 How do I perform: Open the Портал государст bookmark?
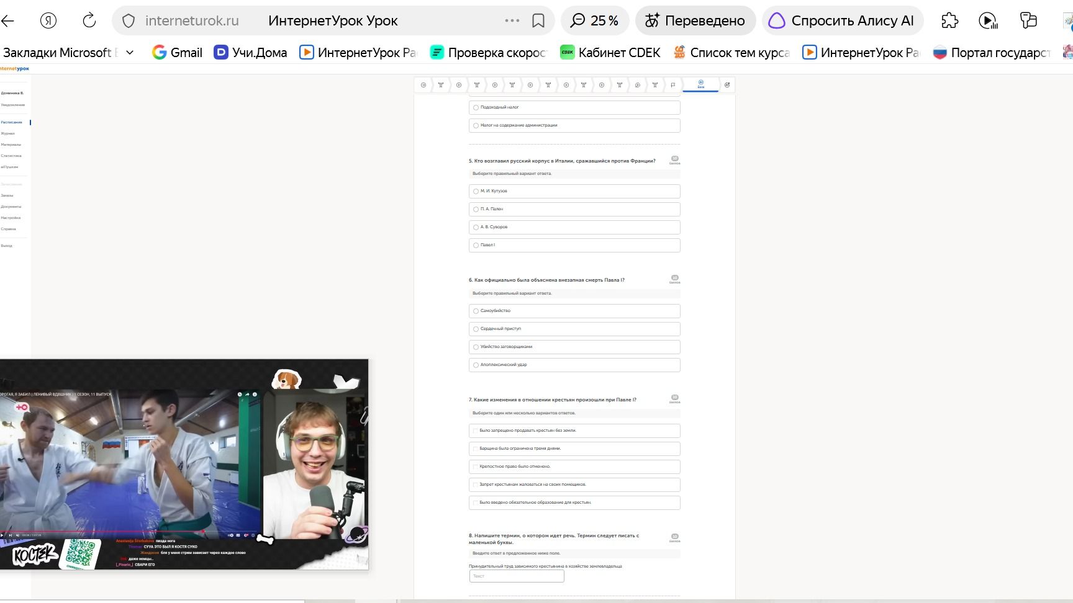click(992, 53)
